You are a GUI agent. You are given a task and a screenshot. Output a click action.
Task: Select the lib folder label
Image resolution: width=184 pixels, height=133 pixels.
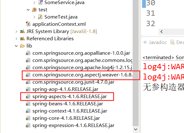pos(29,46)
